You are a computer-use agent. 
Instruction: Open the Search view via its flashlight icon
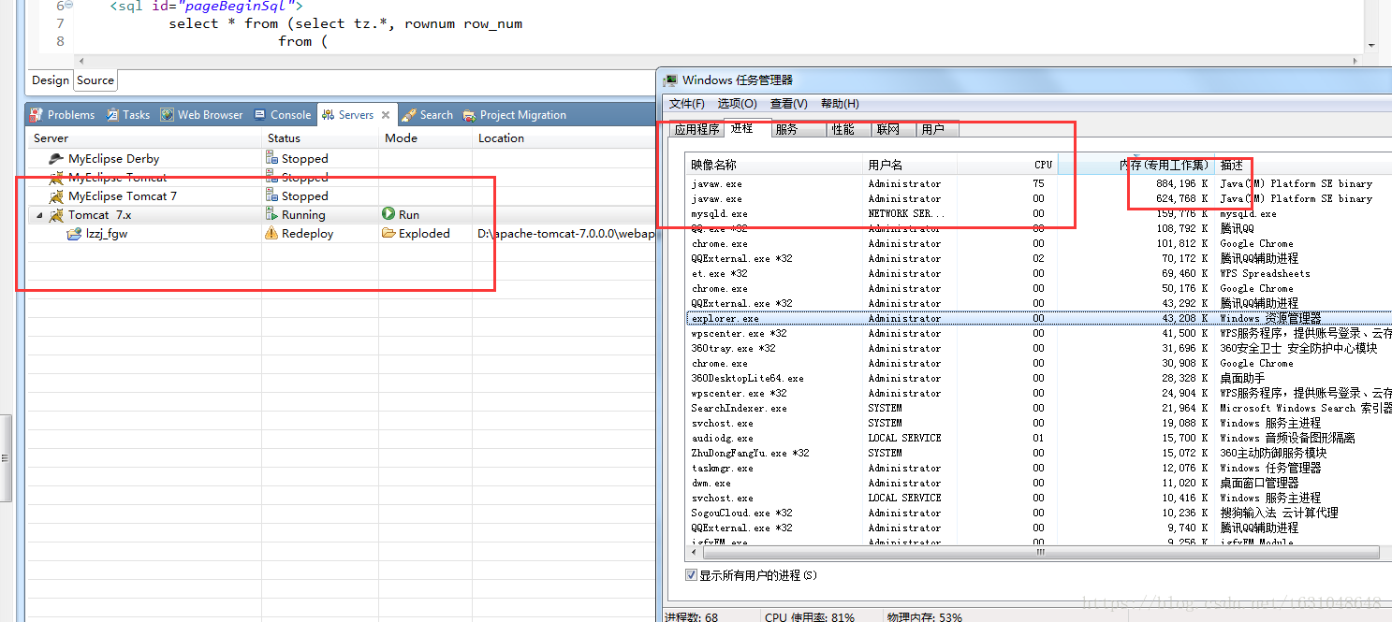coord(409,115)
